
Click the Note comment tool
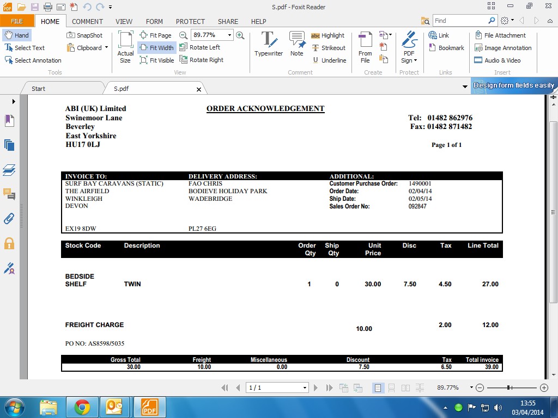point(296,44)
